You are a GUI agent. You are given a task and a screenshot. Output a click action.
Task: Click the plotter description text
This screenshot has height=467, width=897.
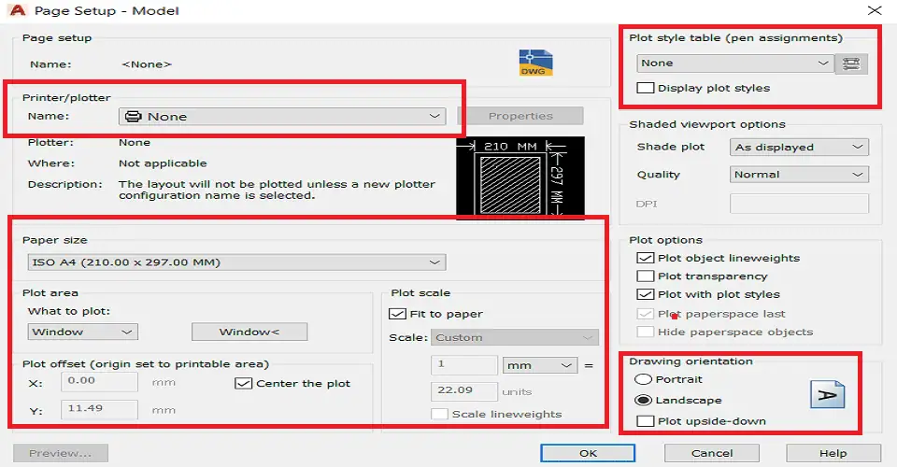[277, 190]
